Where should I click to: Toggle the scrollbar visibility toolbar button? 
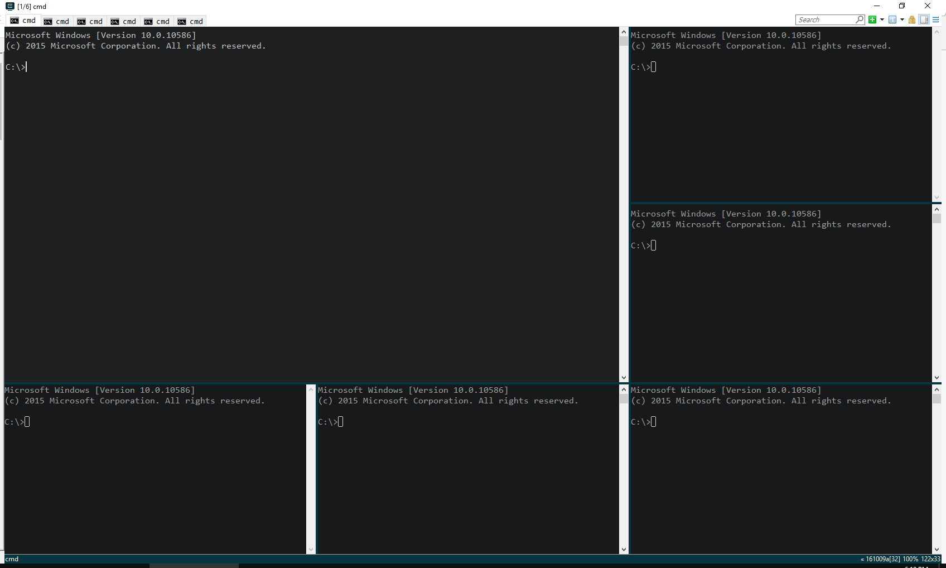(924, 20)
